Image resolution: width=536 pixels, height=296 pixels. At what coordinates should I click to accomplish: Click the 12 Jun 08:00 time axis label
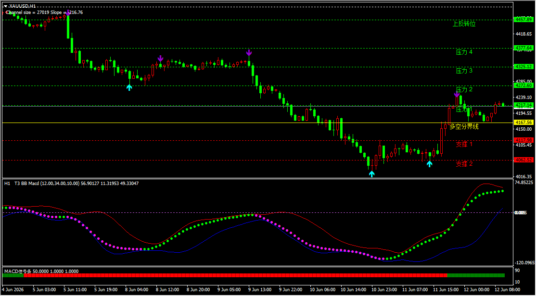(508, 290)
